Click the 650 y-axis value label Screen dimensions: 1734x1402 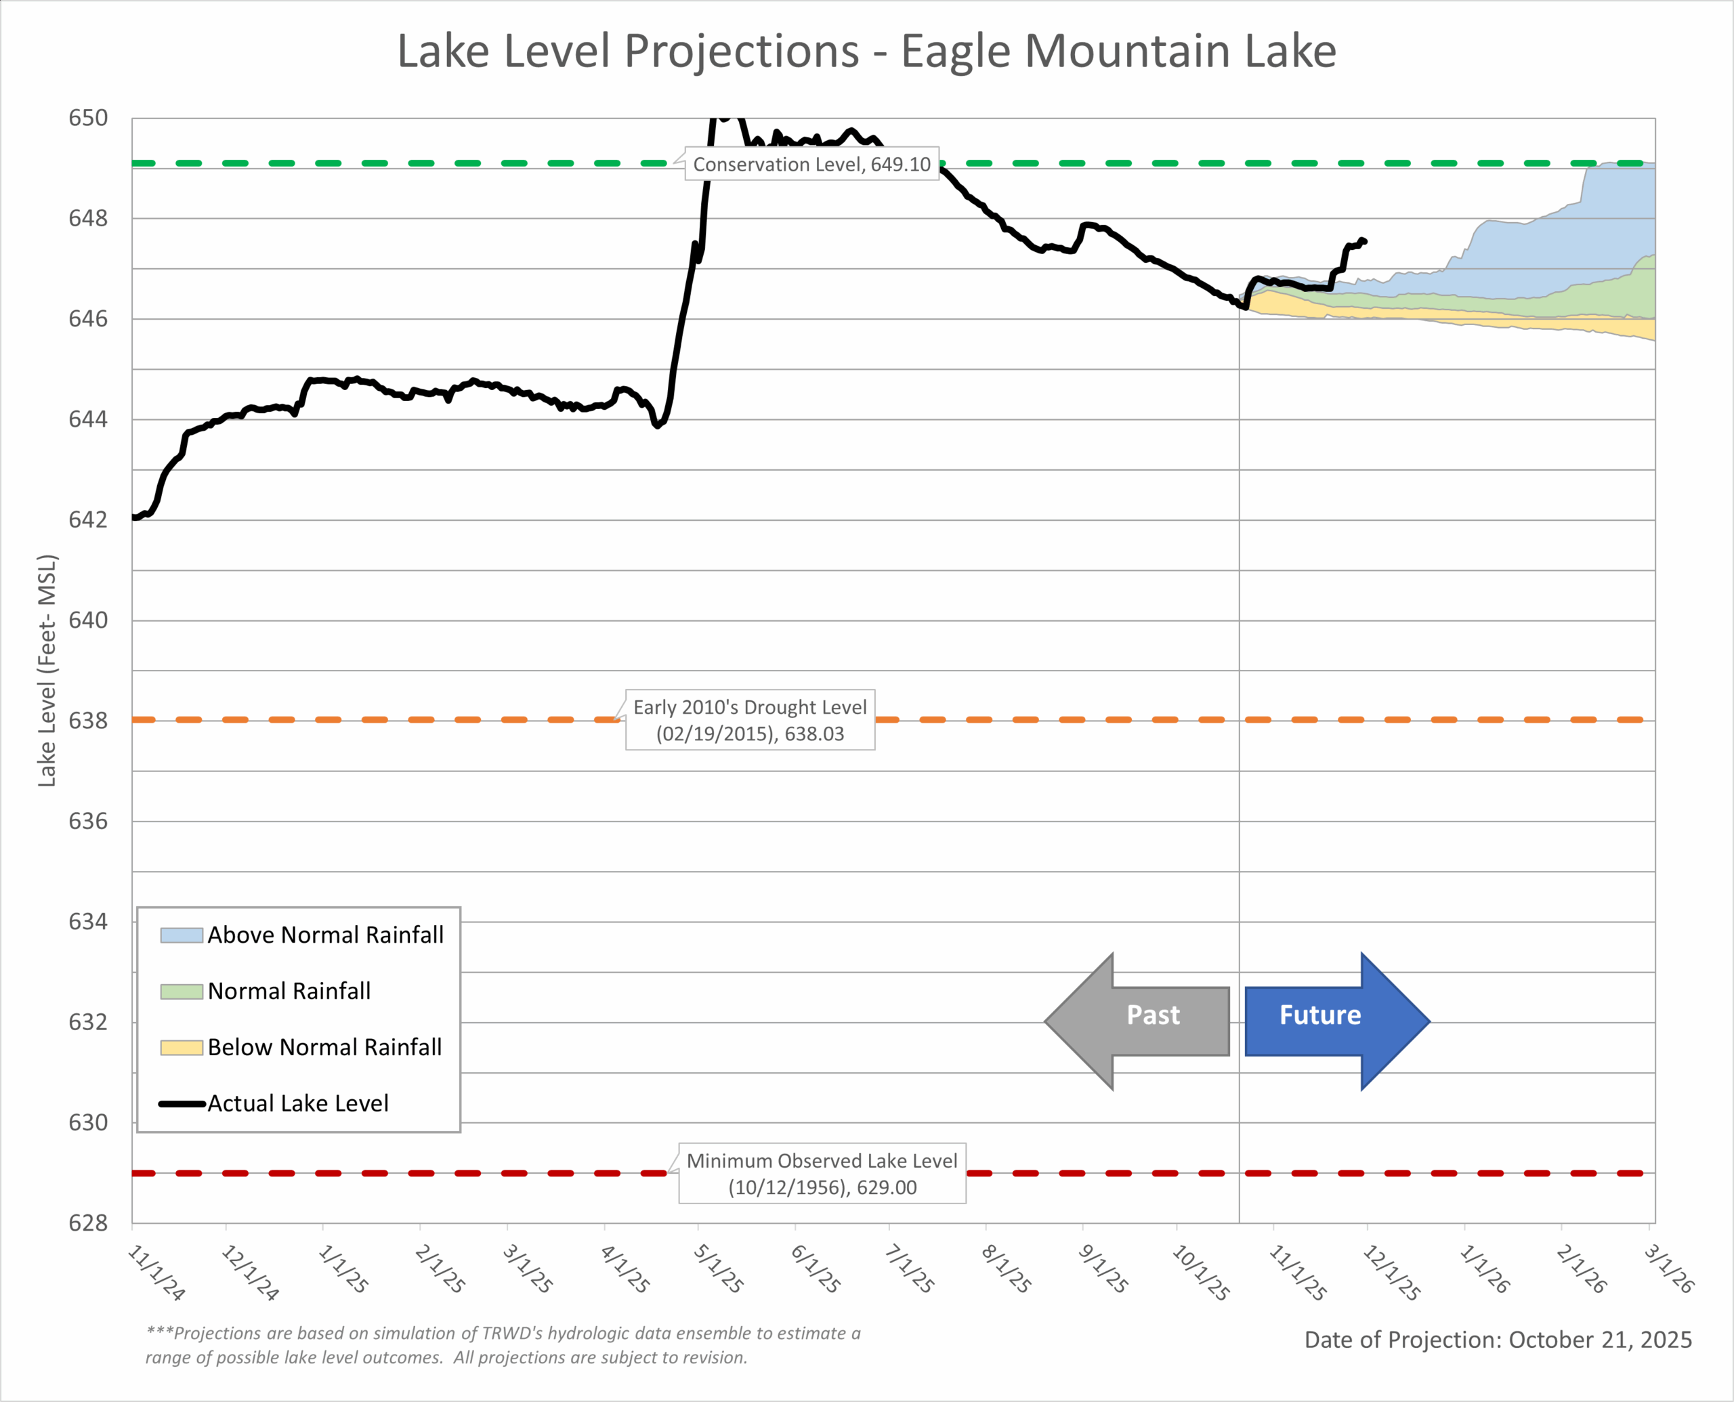click(x=87, y=118)
